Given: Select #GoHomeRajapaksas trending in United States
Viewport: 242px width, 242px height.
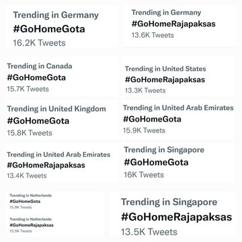Looking at the screenshot, I should (x=165, y=79).
